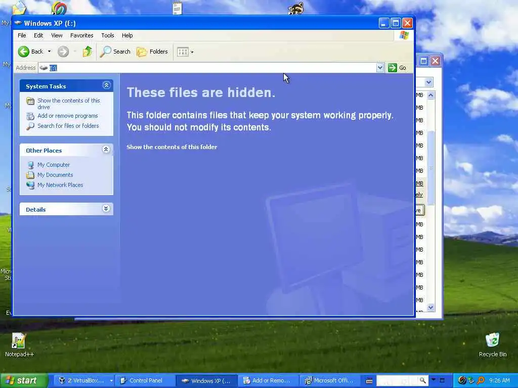Open the Views toolbar button

pyautogui.click(x=183, y=52)
